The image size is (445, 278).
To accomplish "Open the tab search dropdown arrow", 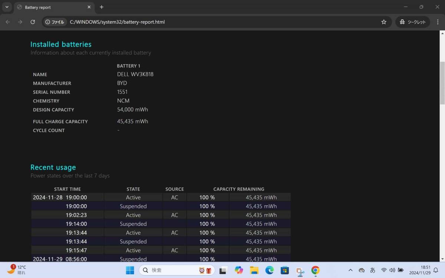I will coord(7,7).
